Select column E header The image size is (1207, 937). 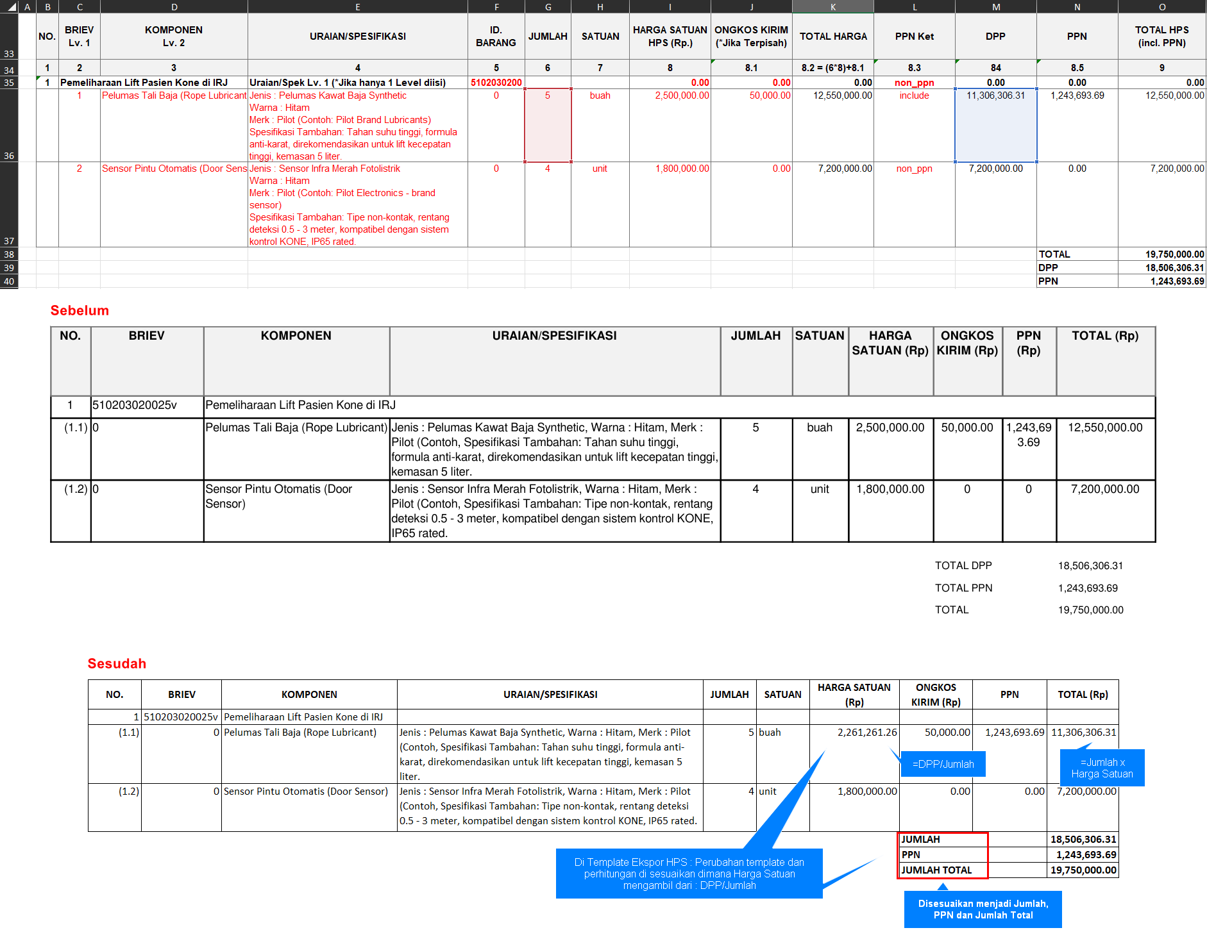[357, 7]
